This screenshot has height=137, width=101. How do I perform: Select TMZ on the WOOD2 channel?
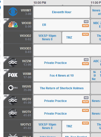[76, 38]
